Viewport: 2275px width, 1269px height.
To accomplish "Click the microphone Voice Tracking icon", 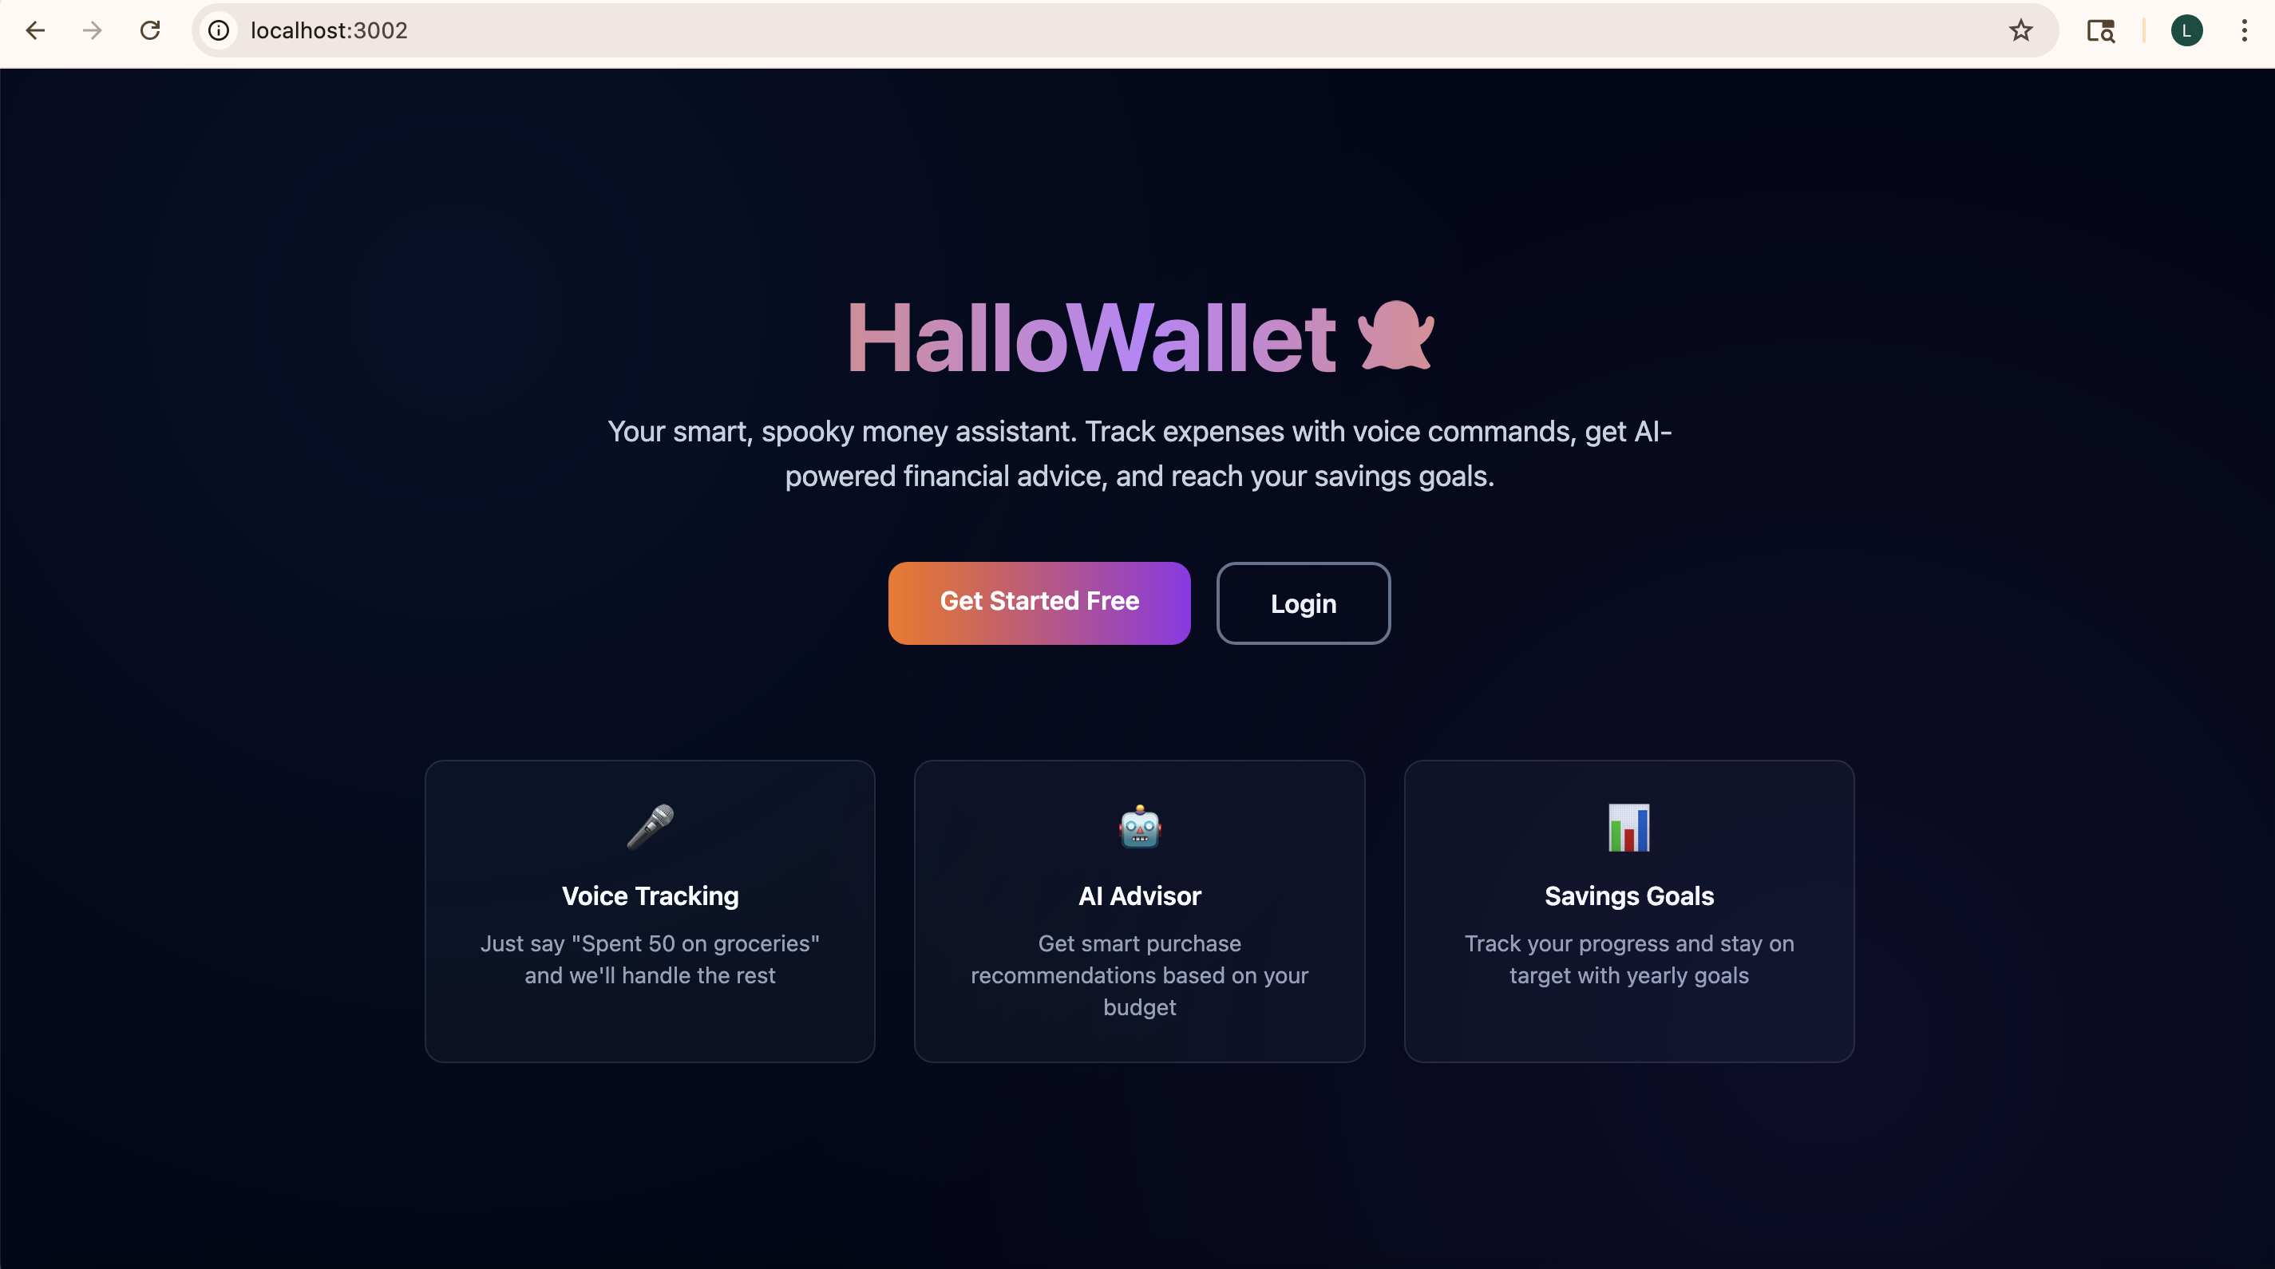I will [650, 827].
